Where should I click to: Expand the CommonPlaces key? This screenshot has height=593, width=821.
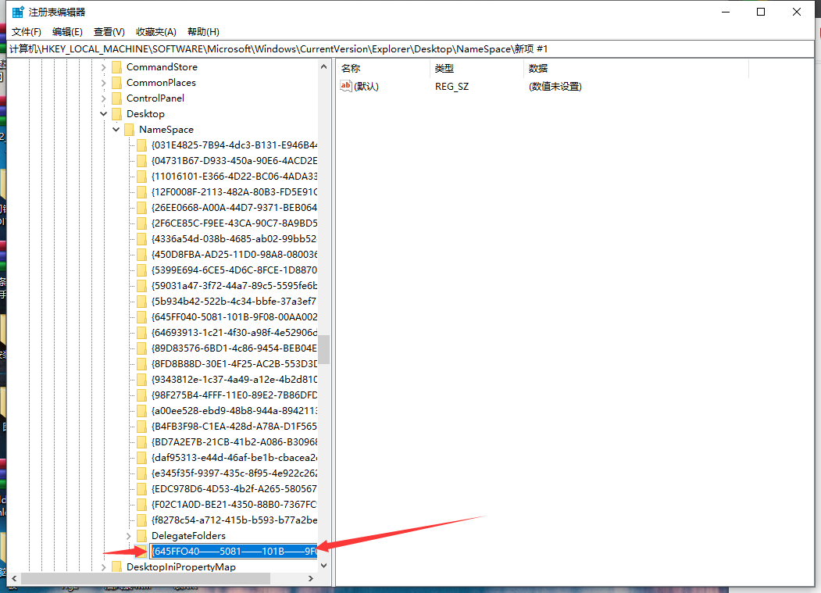point(103,83)
